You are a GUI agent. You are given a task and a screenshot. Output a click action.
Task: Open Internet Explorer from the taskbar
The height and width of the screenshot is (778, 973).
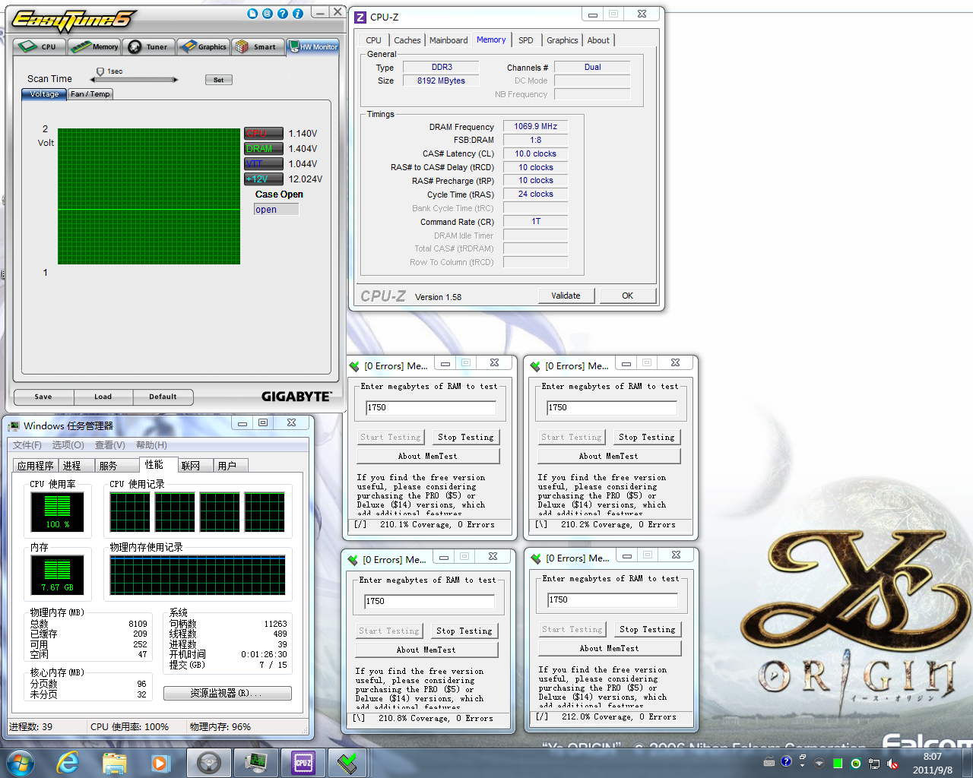click(68, 762)
